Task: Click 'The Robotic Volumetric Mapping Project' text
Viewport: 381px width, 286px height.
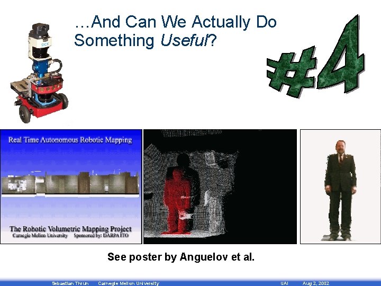Action: 70,229
